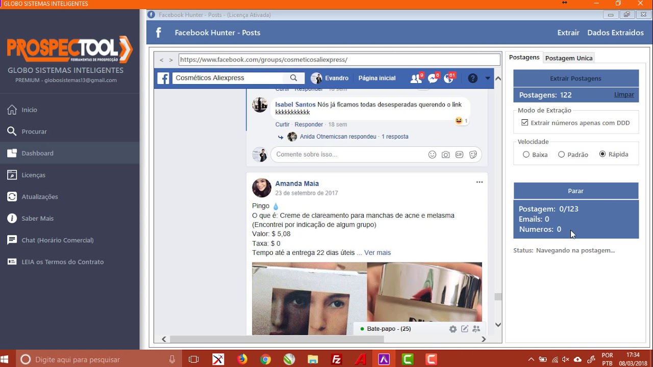Click the Saber Mais info icon

[x=12, y=218]
